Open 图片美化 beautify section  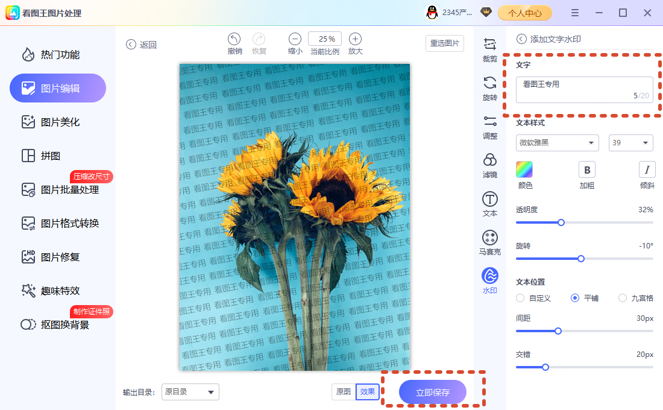(51, 122)
